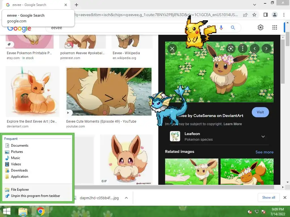Launch File Explorer from jump list

pyautogui.click(x=37, y=190)
